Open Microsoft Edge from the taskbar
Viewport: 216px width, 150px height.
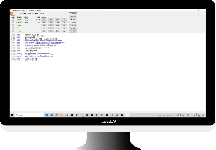click(x=77, y=115)
